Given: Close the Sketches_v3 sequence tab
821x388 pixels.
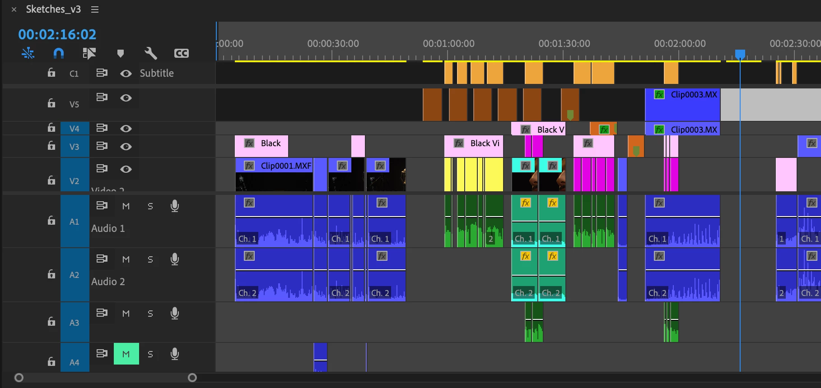Looking at the screenshot, I should click(x=14, y=9).
